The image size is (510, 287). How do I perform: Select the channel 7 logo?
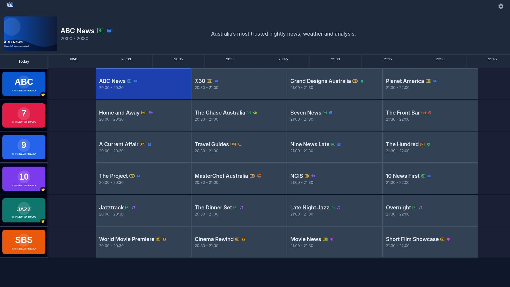(24, 116)
